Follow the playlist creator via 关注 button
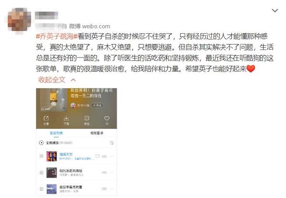Image resolution: width=286 pixels, height=198 pixels. (x=97, y=105)
